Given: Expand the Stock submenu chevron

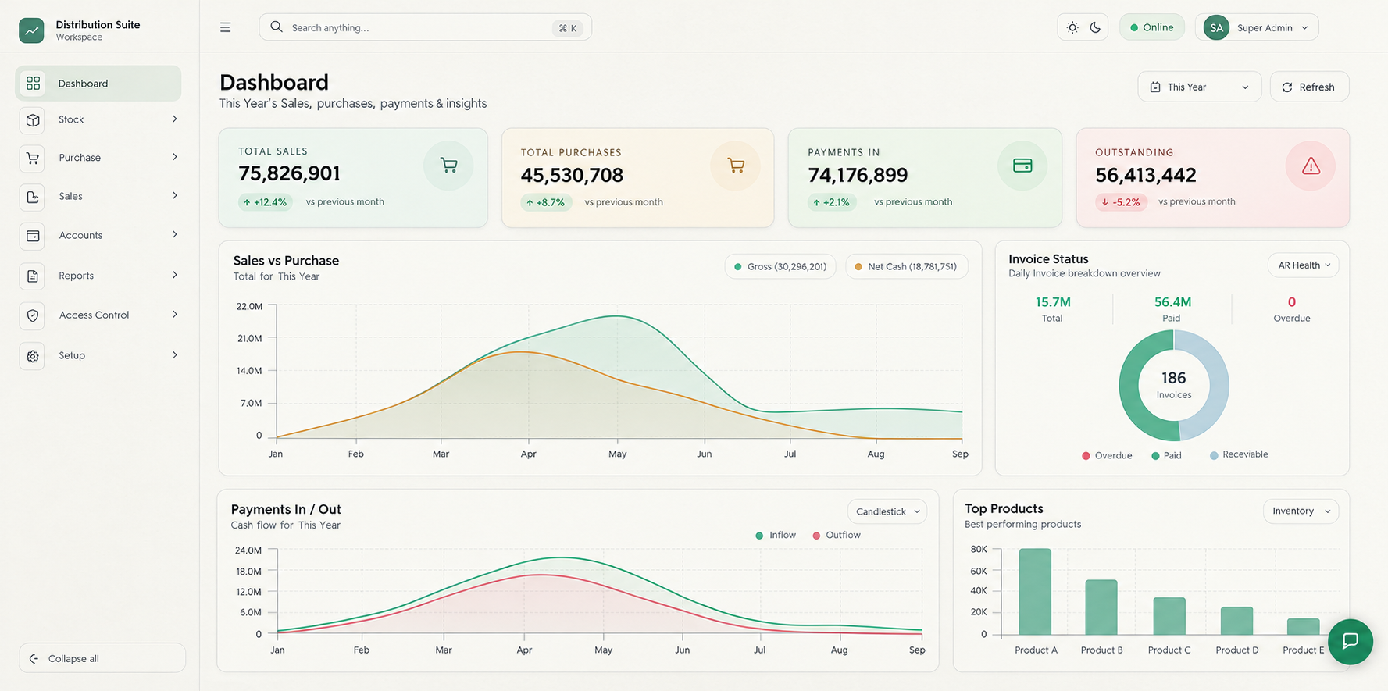Looking at the screenshot, I should [x=174, y=119].
